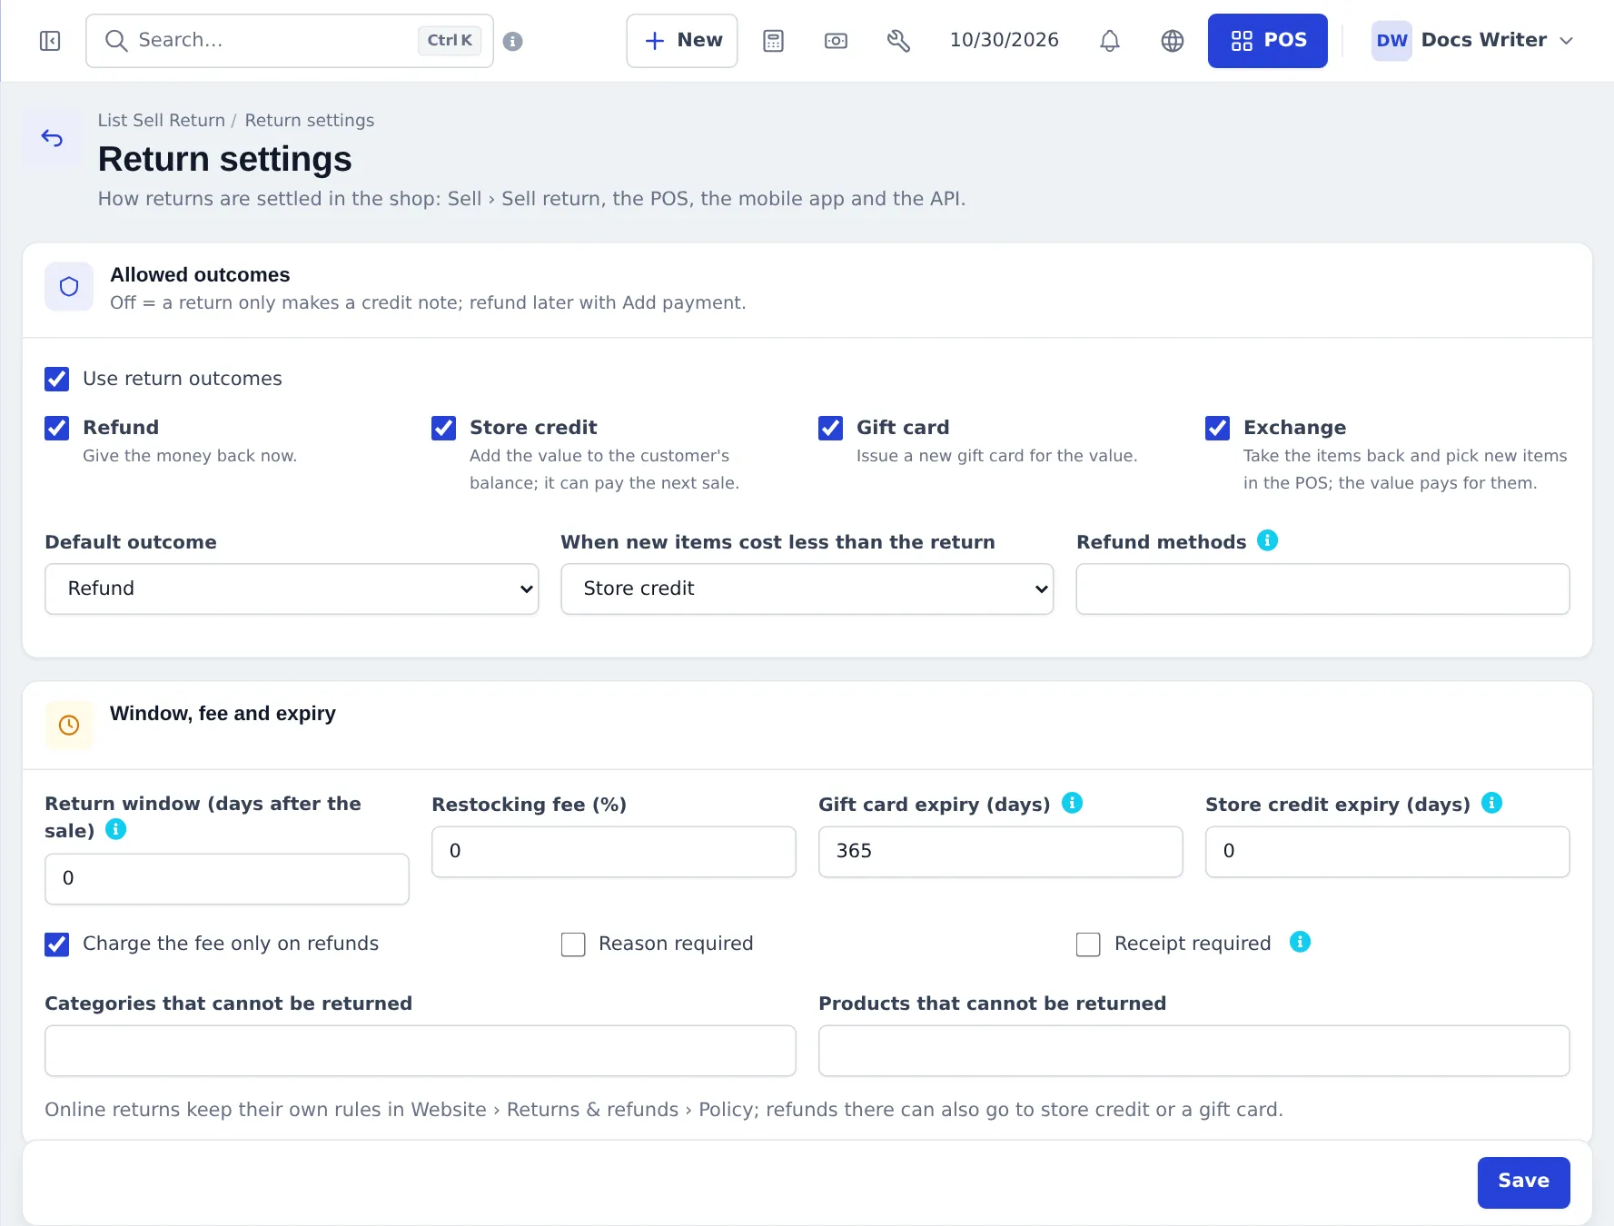Open List Sell Return breadcrumb

162,120
